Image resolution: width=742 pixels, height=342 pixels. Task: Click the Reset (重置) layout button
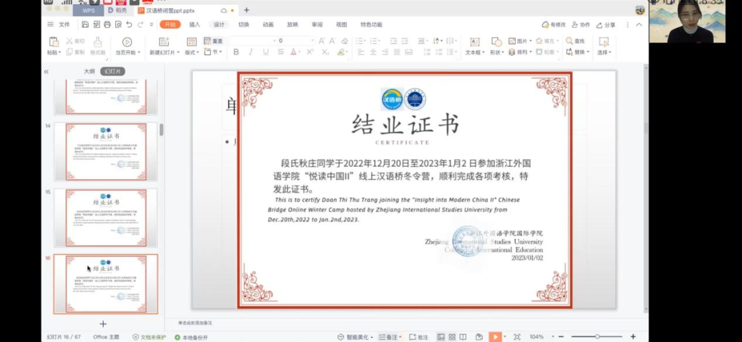click(214, 41)
